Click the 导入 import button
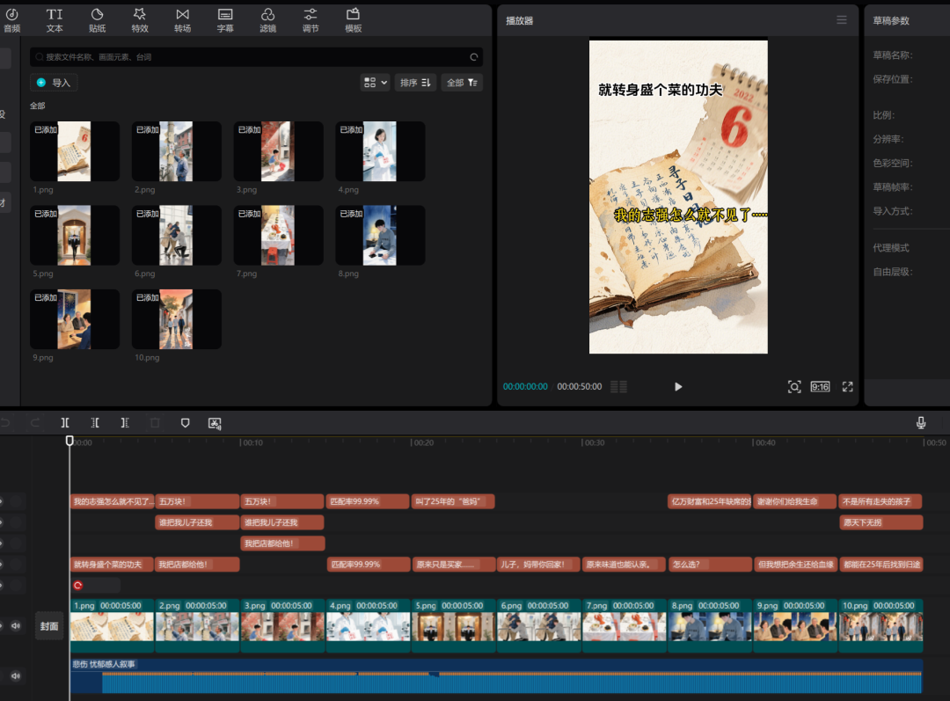The image size is (950, 701). tap(54, 83)
